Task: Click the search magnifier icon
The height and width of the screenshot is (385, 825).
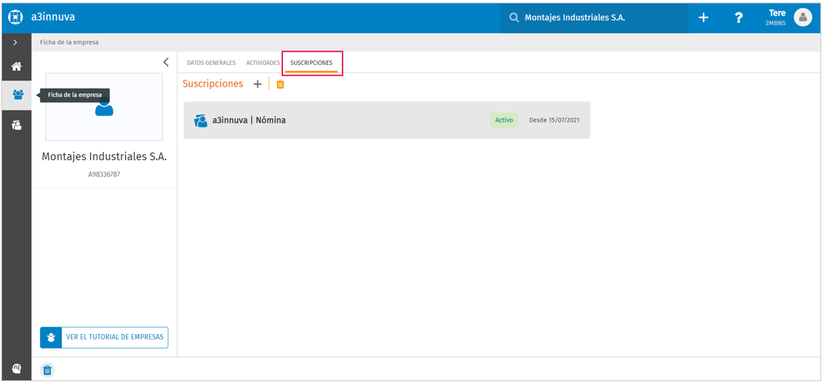Action: pos(514,18)
